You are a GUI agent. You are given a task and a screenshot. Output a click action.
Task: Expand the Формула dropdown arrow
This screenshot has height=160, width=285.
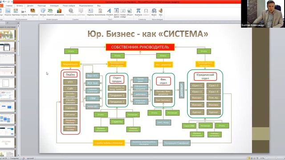(138, 17)
